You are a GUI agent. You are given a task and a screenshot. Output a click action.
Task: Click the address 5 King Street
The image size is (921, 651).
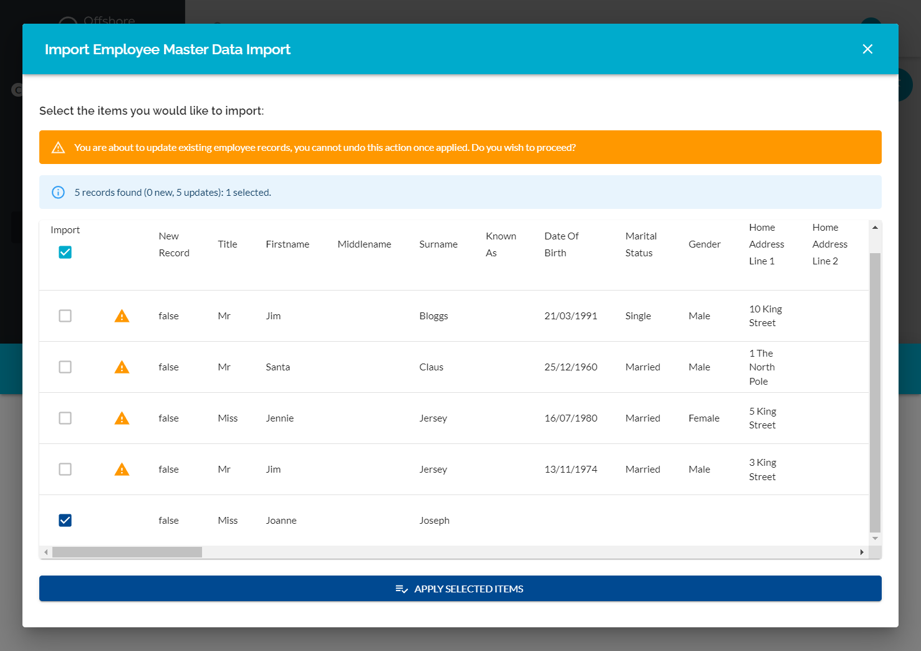click(x=763, y=418)
